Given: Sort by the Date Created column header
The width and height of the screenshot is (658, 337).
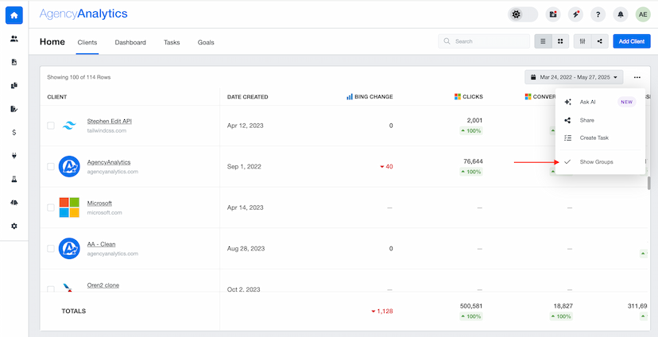Looking at the screenshot, I should (248, 97).
